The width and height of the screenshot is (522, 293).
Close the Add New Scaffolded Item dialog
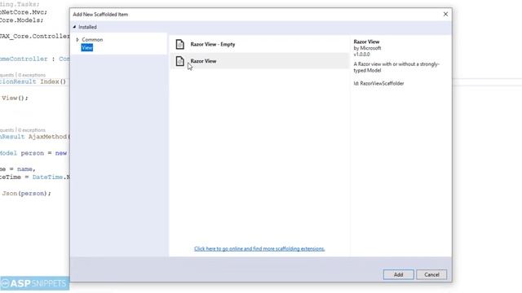(x=445, y=15)
